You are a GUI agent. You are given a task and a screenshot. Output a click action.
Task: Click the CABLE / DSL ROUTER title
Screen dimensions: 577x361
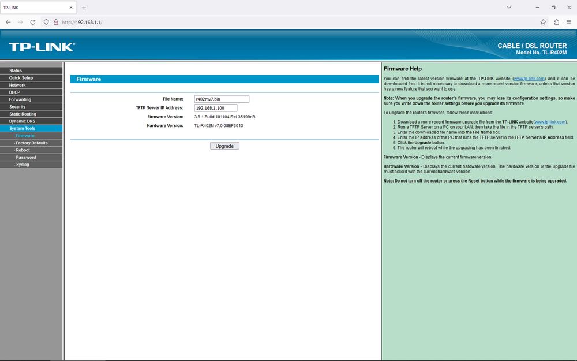[532, 46]
